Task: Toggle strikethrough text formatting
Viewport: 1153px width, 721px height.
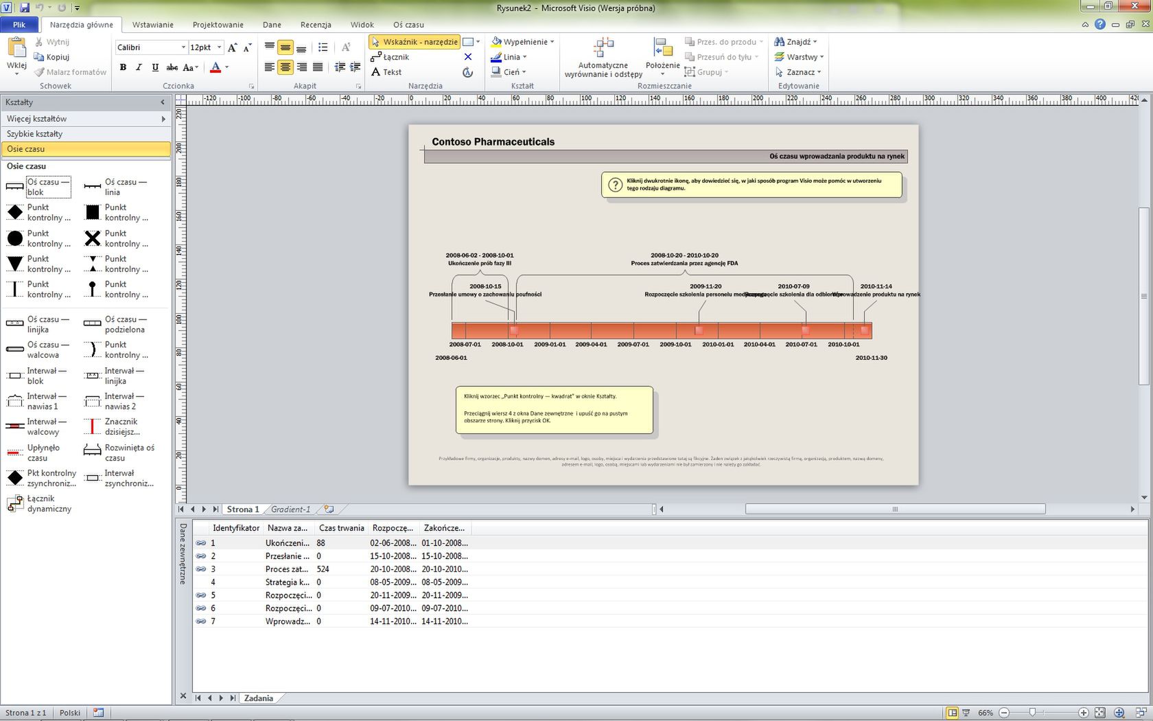Action: click(x=172, y=67)
